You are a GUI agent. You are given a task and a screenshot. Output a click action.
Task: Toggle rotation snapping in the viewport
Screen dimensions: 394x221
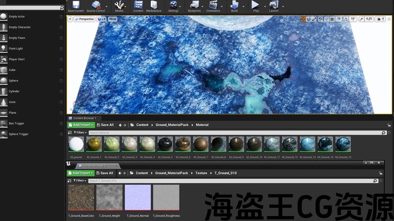point(346,19)
